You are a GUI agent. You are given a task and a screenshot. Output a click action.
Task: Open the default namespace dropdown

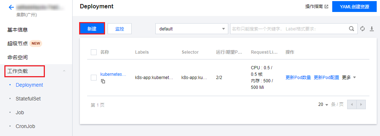pyautogui.click(x=192, y=29)
